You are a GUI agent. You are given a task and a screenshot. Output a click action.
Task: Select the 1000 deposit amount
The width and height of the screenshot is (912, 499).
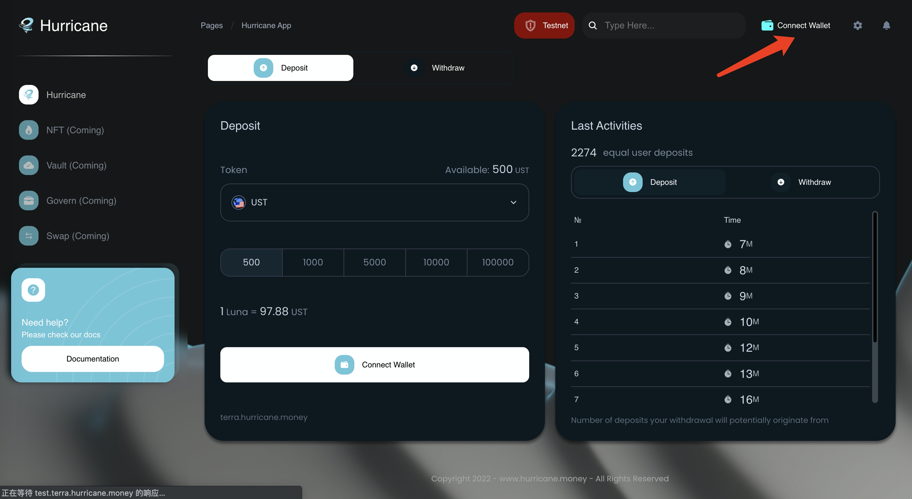[x=312, y=263]
